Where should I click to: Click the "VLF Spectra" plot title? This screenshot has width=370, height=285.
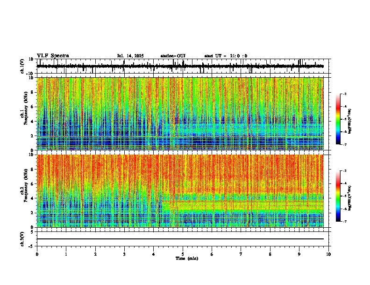(53, 56)
